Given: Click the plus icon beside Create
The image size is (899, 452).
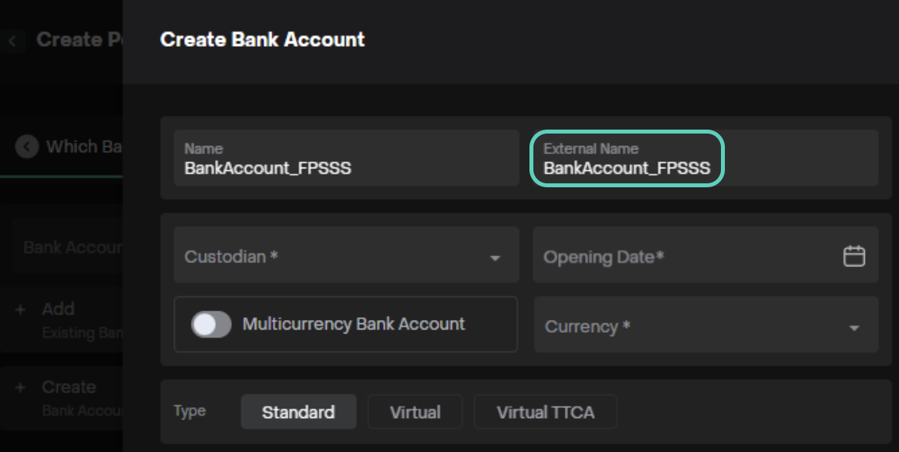Looking at the screenshot, I should pyautogui.click(x=21, y=388).
